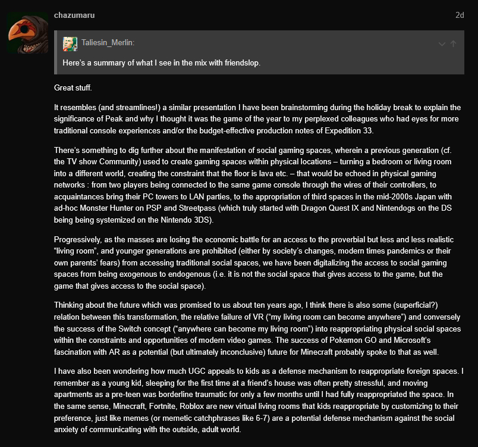Screen dimensions: 478x447
Task: Click chazumaru's plague doctor avatar
Action: (27, 33)
